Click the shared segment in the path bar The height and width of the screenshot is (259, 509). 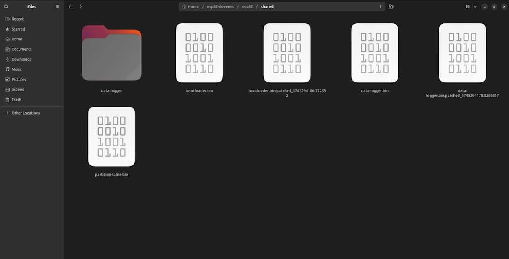click(x=267, y=6)
